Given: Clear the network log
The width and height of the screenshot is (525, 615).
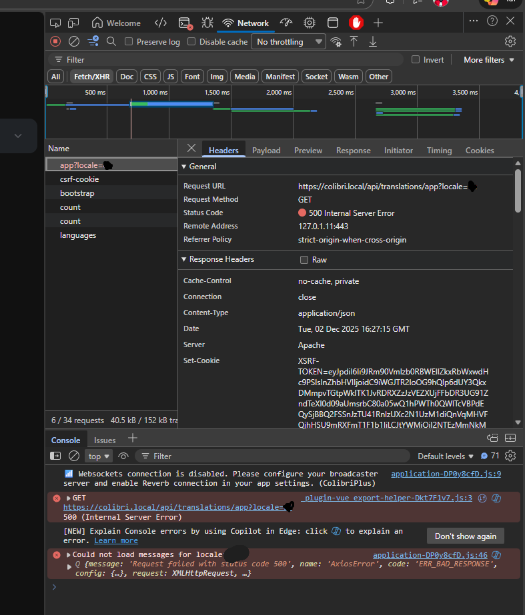Looking at the screenshot, I should [x=74, y=41].
